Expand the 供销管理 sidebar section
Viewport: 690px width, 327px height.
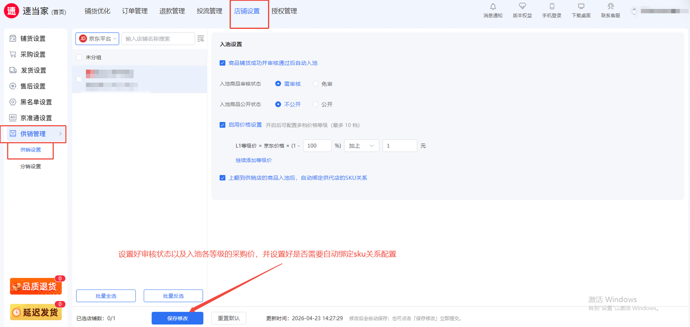coord(33,134)
